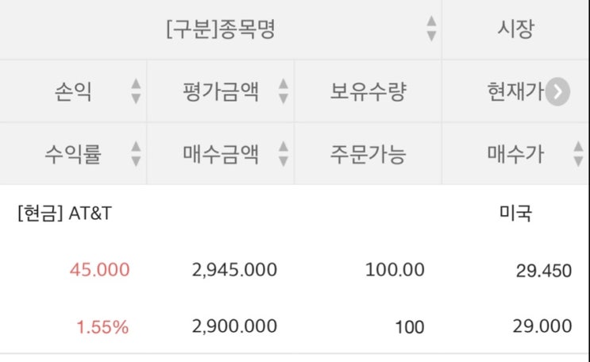Sort by 매수금액 column arrows
The image size is (590, 362).
(283, 153)
